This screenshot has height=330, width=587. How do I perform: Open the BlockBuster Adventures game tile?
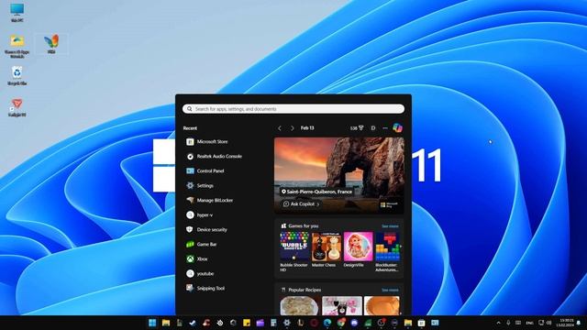(388, 251)
